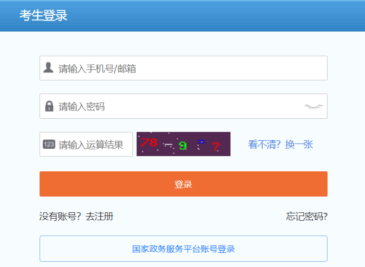The width and height of the screenshot is (365, 267).
Task: Click the user silhouette icon in the account field
Action: [49, 68]
